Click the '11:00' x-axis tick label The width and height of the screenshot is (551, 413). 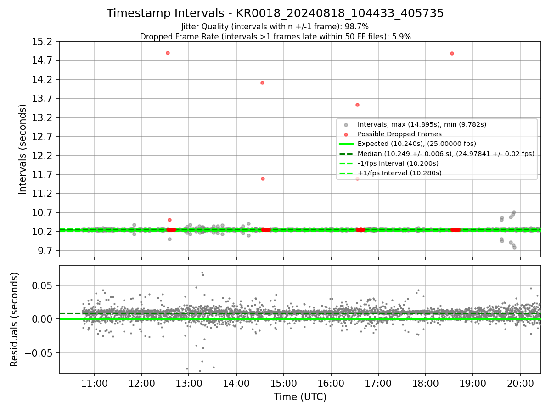(x=94, y=384)
